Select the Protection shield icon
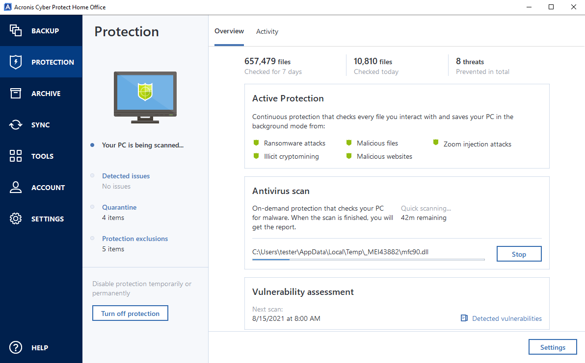Image resolution: width=585 pixels, height=363 pixels. click(x=15, y=62)
